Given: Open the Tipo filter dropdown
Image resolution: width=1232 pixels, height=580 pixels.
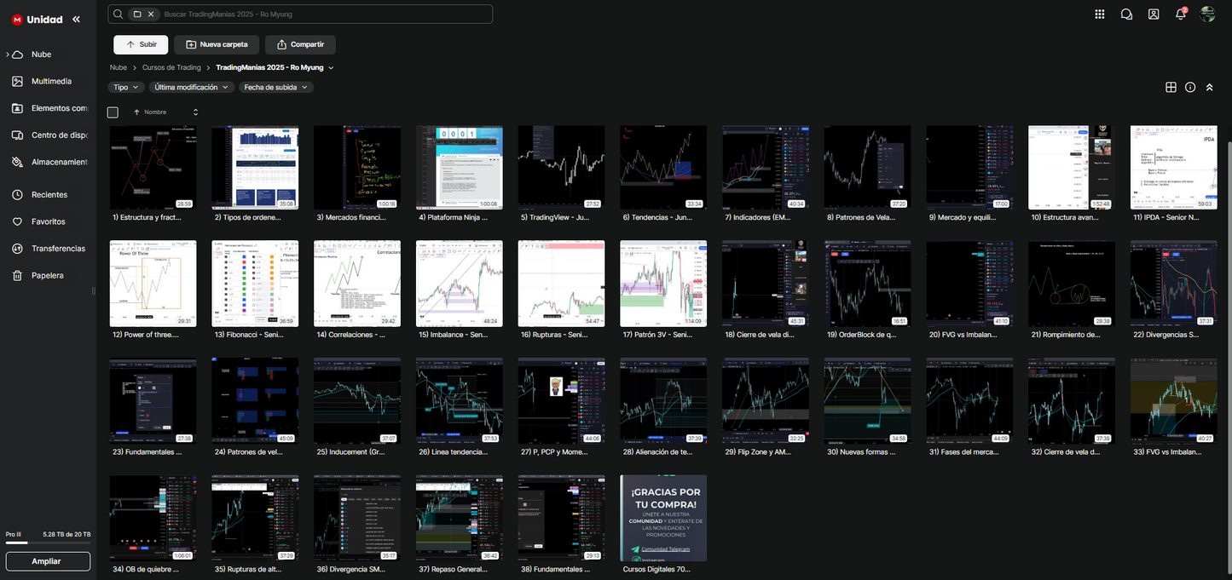Looking at the screenshot, I should coord(126,87).
